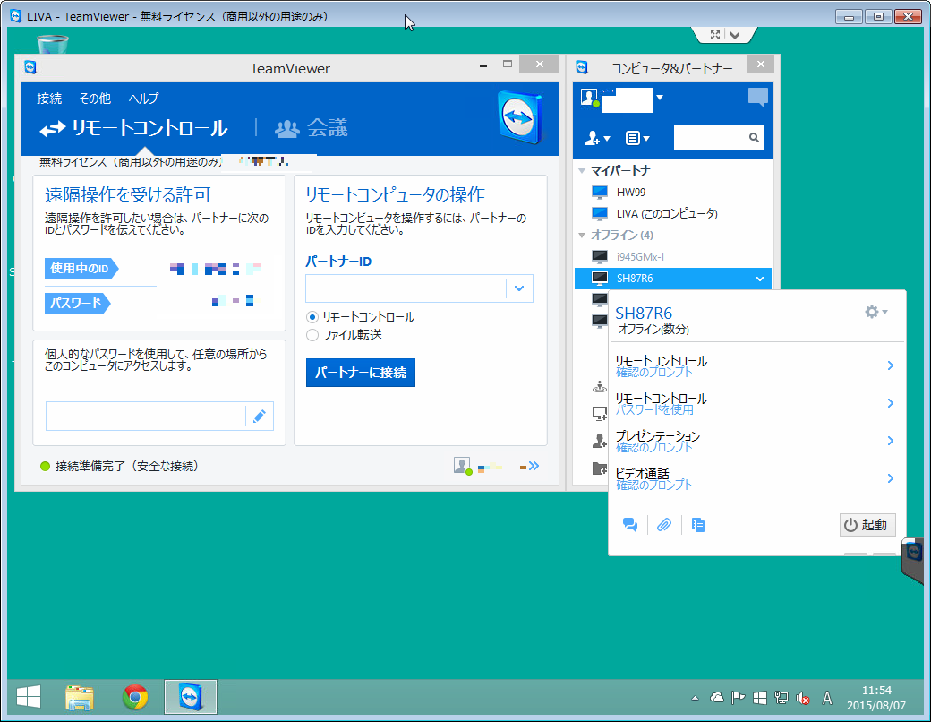Open File Explorer from the taskbar

coord(80,697)
